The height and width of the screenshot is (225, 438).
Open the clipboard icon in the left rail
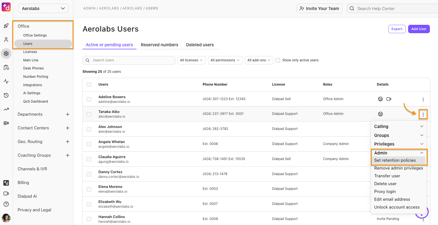point(6,67)
